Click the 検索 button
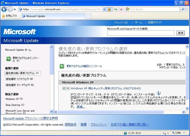Image resolution: width=190 pixels, height=136 pixels. 180,33
